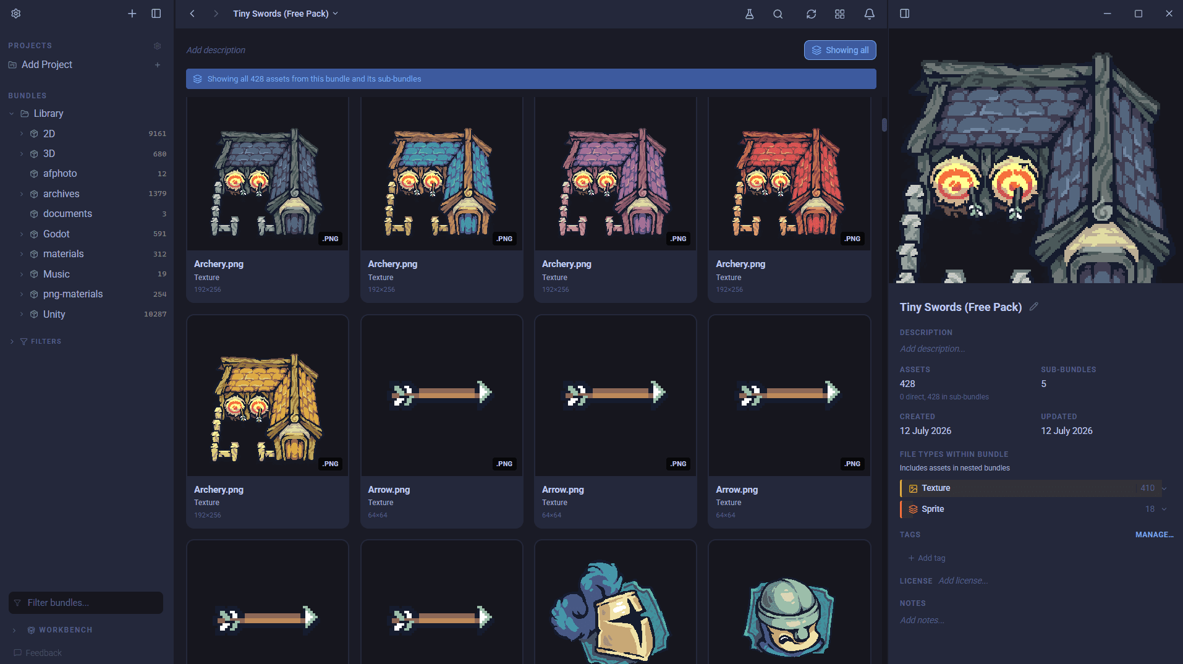This screenshot has width=1183, height=664.
Task: Click the Add description field above grid
Action: point(216,50)
